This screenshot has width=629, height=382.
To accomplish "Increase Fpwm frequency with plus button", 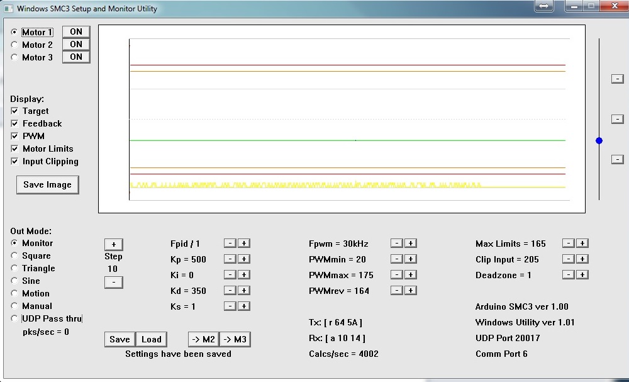I will coord(410,243).
